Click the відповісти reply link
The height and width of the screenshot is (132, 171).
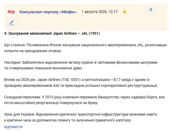[13, 127]
